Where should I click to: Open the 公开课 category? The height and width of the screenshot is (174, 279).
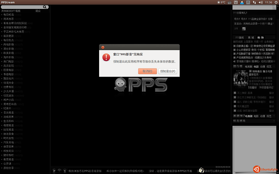point(7,164)
